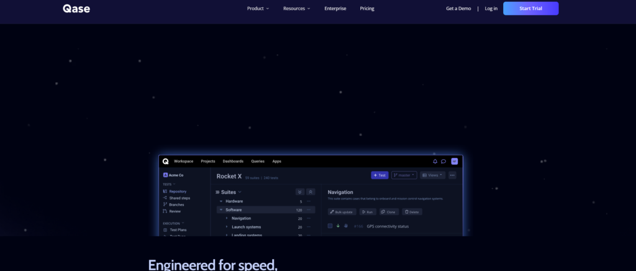Click the Get a Demo link
Image resolution: width=636 pixels, height=271 pixels.
coord(458,9)
